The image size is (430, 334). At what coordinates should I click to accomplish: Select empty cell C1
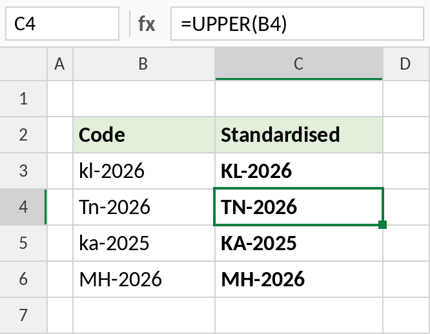(x=299, y=99)
